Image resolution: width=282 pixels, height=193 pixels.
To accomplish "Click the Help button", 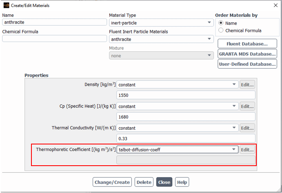I will point(182,182).
